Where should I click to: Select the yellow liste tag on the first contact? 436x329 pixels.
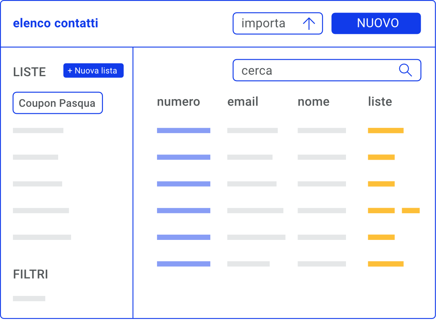tap(386, 130)
